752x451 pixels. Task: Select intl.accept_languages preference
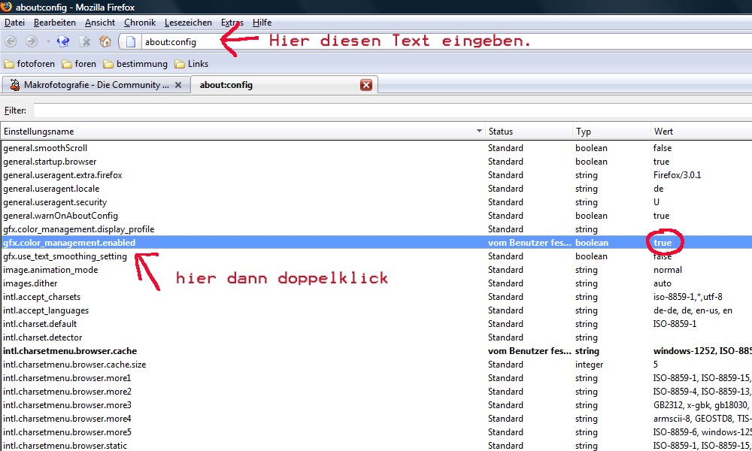click(377, 310)
